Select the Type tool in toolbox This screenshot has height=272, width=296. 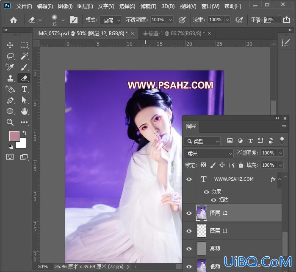coord(25,89)
